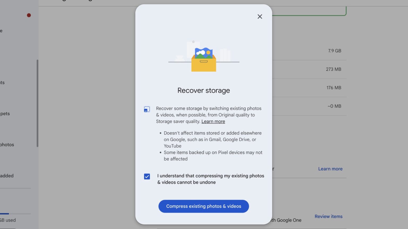Click the 176 MB storage entry
Image resolution: width=408 pixels, height=229 pixels.
333,87
